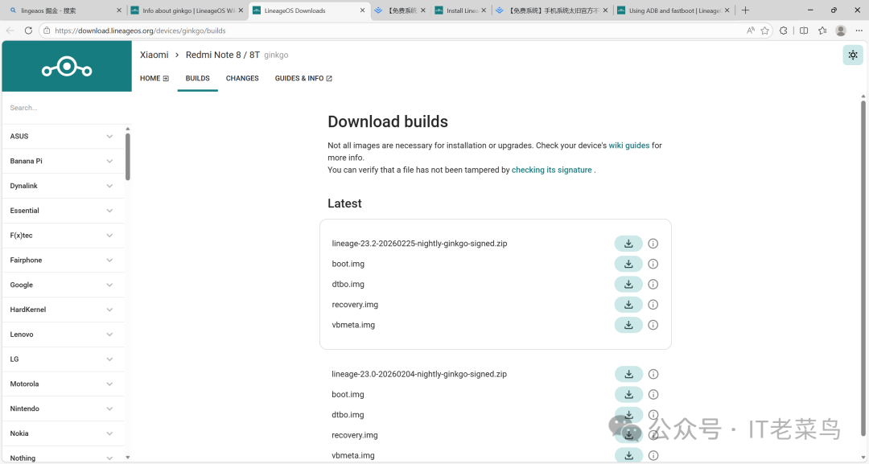Switch to 'lingeaos 掘金 - 搜索' browser tab
Image resolution: width=869 pixels, height=464 pixels.
(64, 10)
